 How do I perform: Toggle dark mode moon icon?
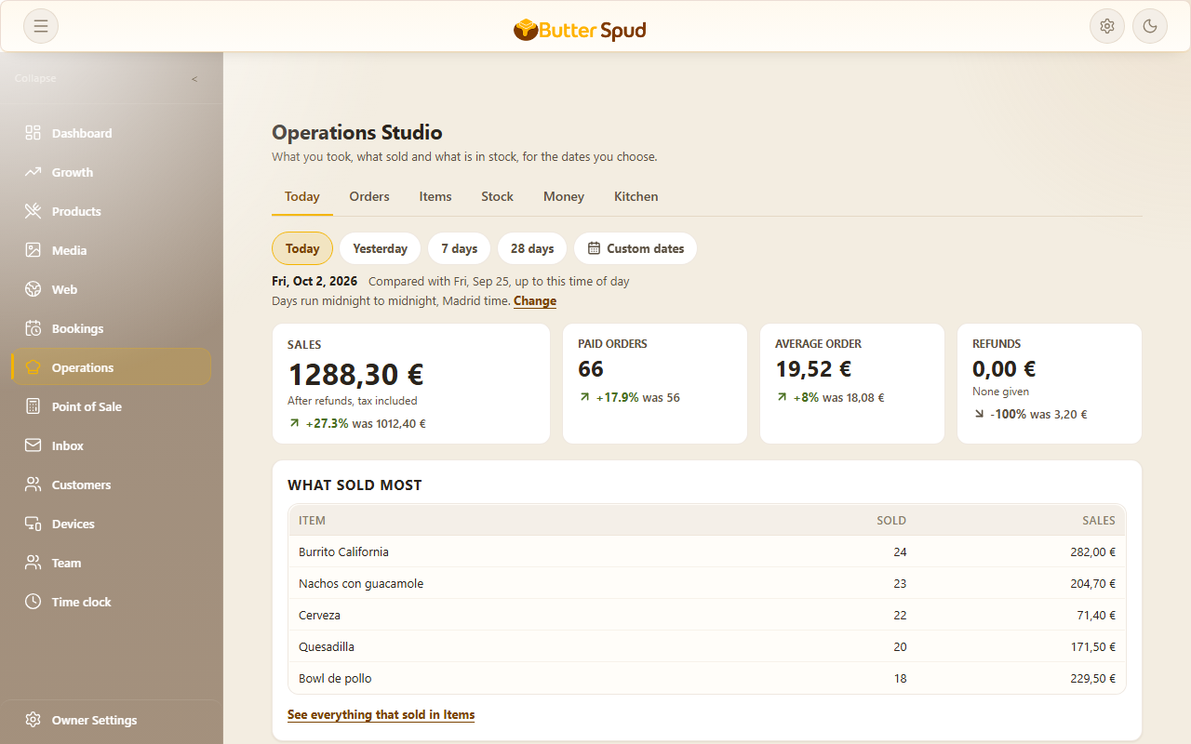click(1150, 26)
